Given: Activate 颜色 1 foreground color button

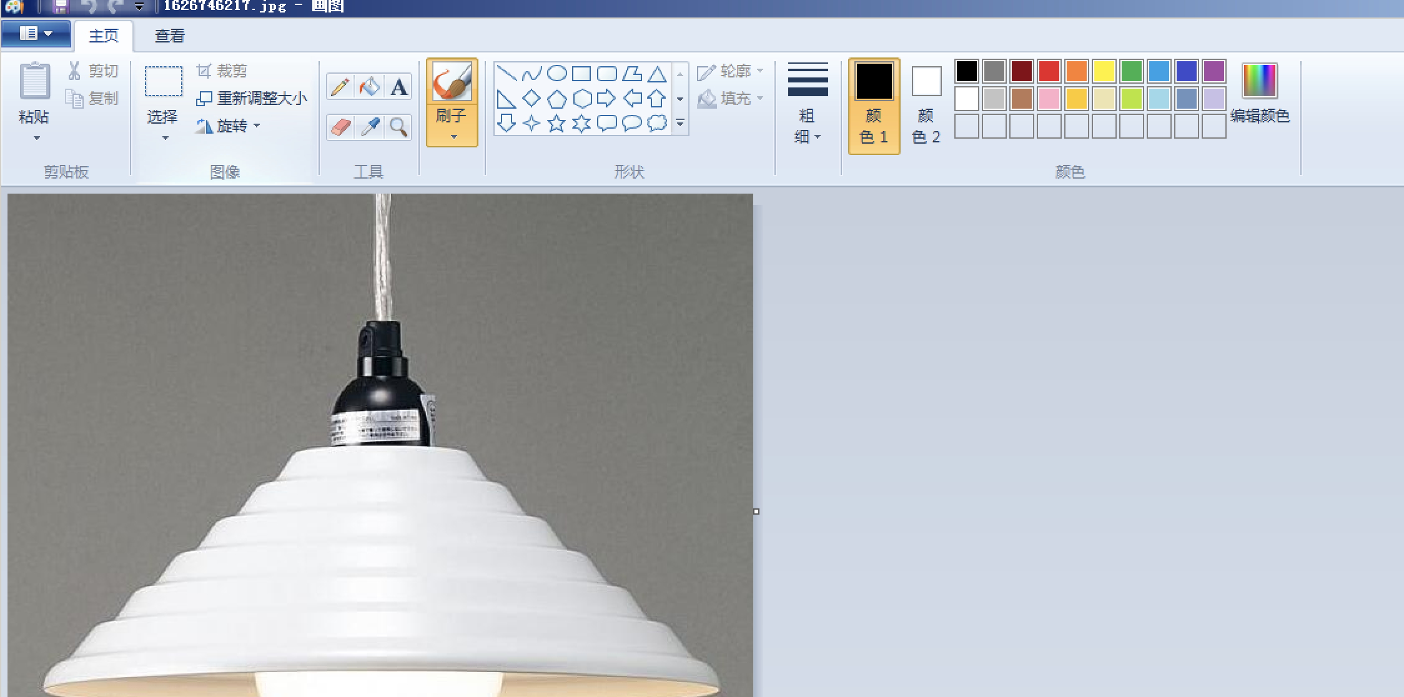Looking at the screenshot, I should tap(874, 105).
